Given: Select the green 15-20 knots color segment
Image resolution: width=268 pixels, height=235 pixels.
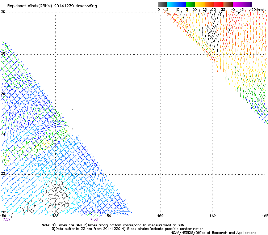Looking at the screenshot, I should (x=190, y=4).
